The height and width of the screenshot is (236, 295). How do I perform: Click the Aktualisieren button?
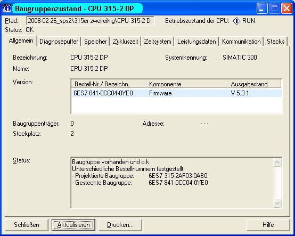73,225
